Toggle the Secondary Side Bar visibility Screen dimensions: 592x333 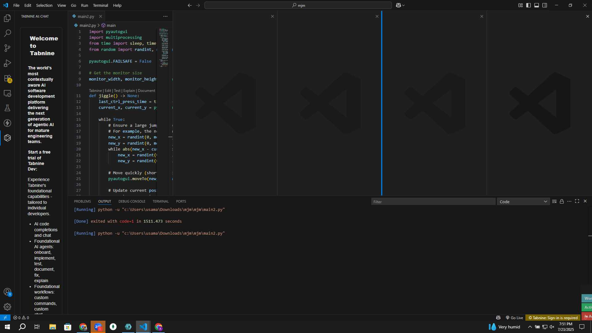(x=545, y=5)
